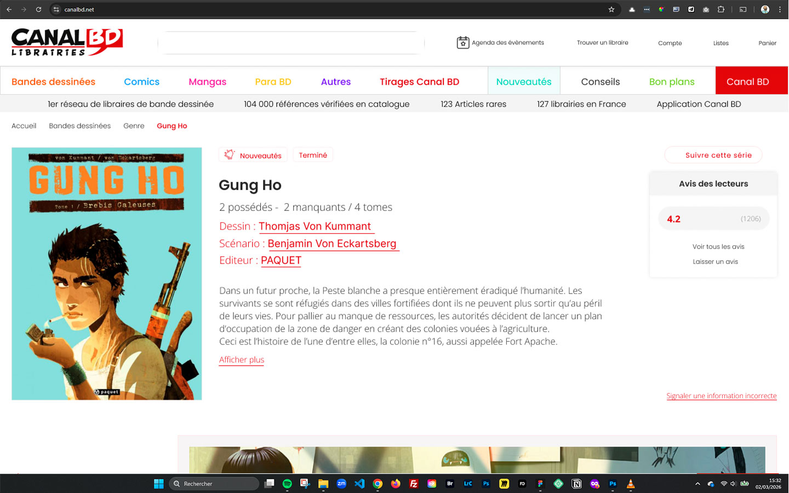Screen dimensions: 789x493
Task: Open the Mangas category tab
Action: click(207, 82)
